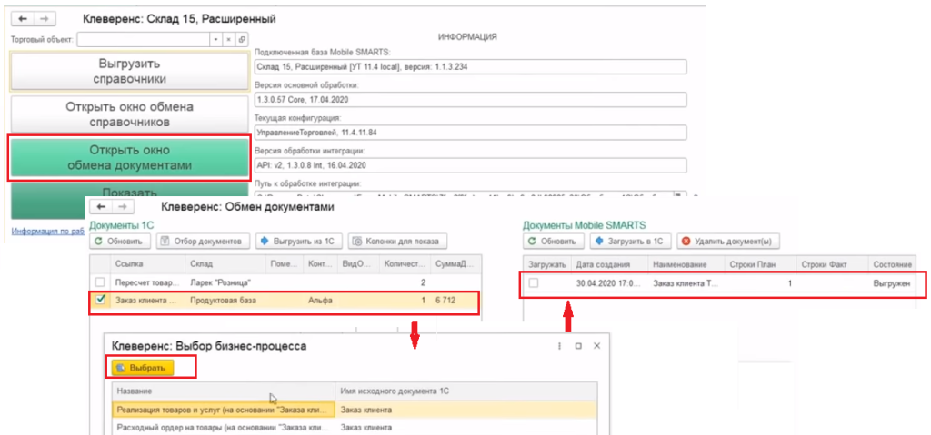This screenshot has height=435, width=931.
Task: Click Выгрузить из 1С button
Action: [x=299, y=242]
